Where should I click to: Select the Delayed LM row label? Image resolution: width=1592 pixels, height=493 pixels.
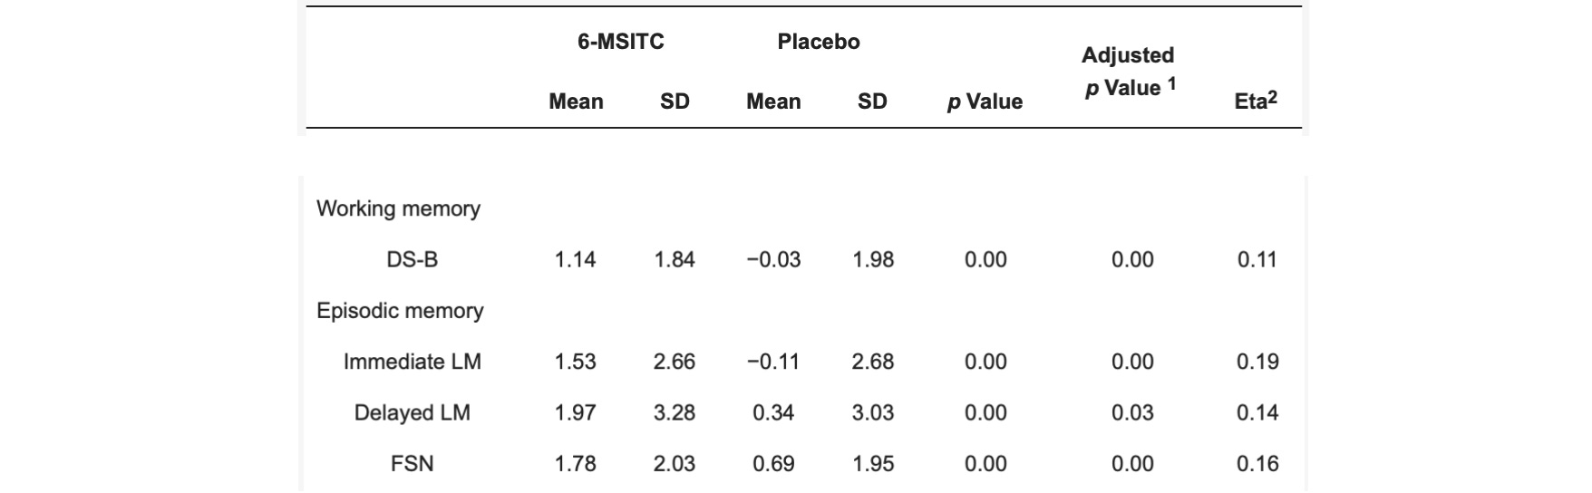412,413
